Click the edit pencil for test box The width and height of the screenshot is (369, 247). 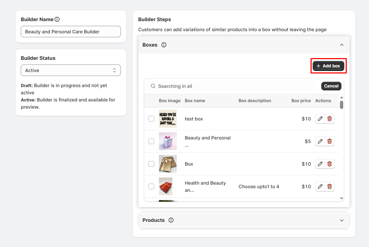click(320, 119)
